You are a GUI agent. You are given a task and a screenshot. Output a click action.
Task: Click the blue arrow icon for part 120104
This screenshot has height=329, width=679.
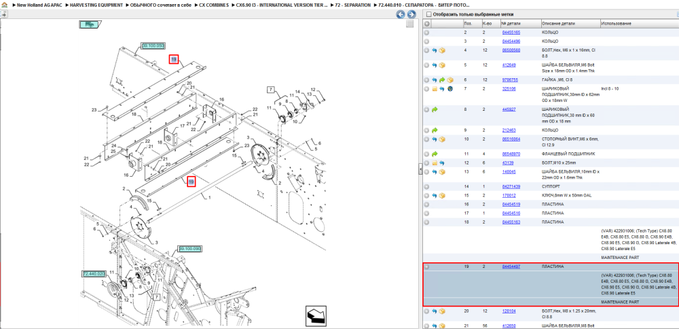pyautogui.click(x=435, y=311)
